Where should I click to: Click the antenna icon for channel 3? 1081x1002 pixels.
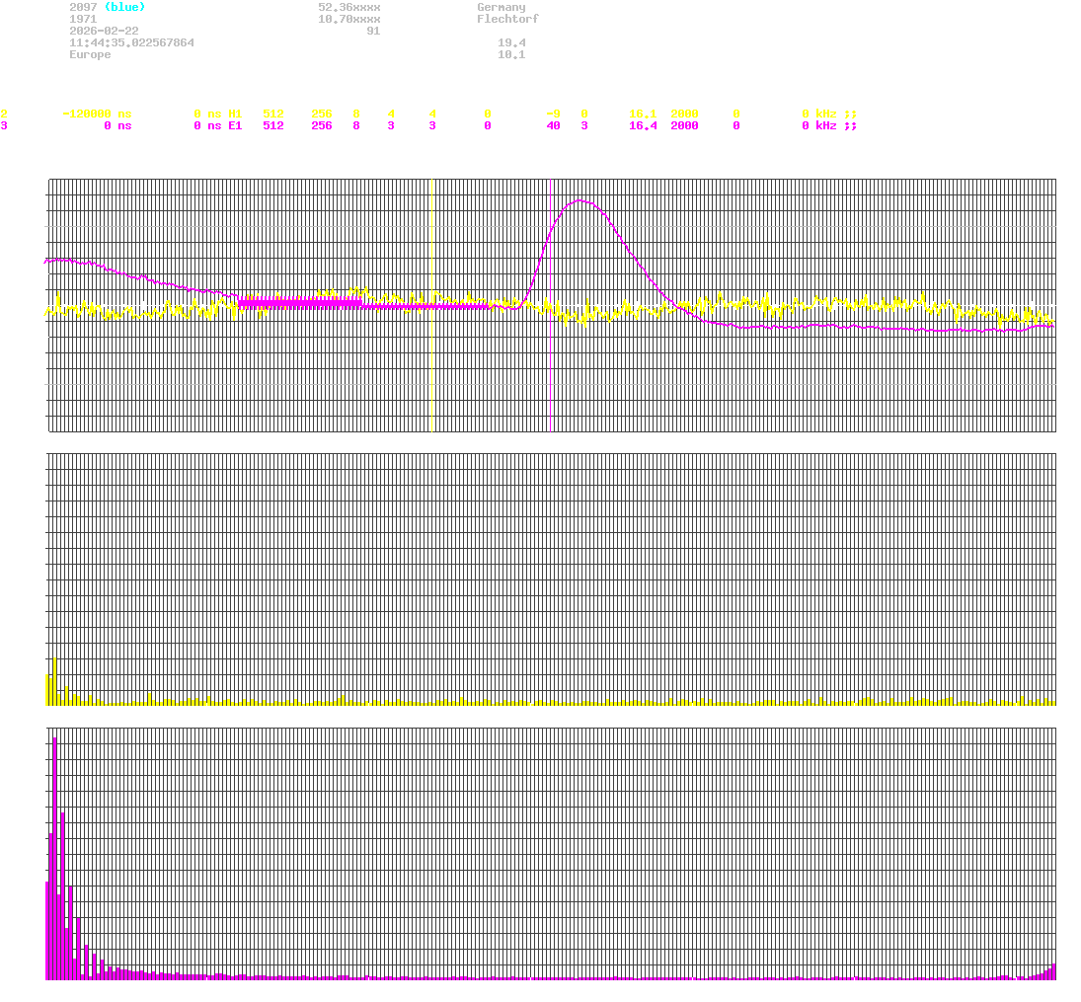(x=850, y=126)
